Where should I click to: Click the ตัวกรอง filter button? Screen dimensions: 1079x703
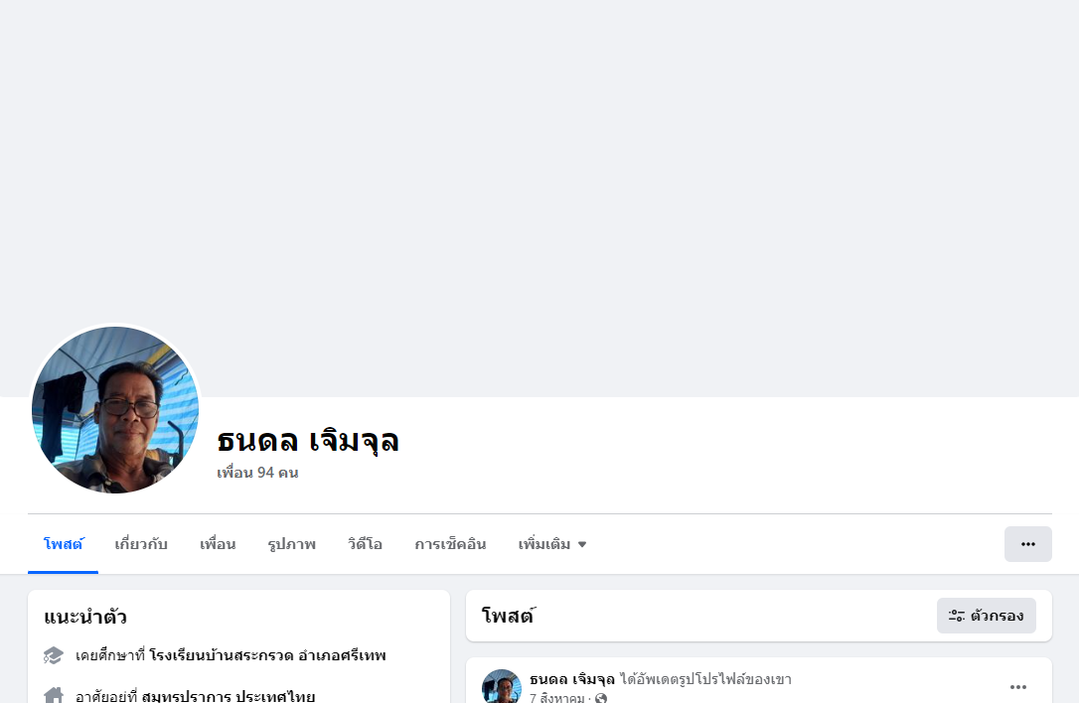[x=986, y=616]
